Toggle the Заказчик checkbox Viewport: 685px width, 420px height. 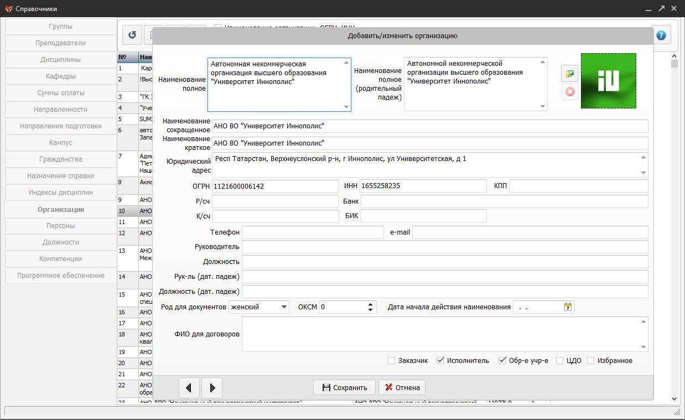[392, 361]
